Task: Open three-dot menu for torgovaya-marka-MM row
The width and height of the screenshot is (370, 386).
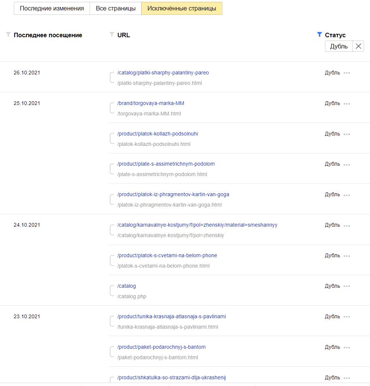Action: click(347, 103)
